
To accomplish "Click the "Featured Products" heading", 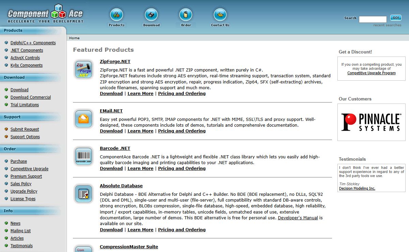I will (103, 50).
